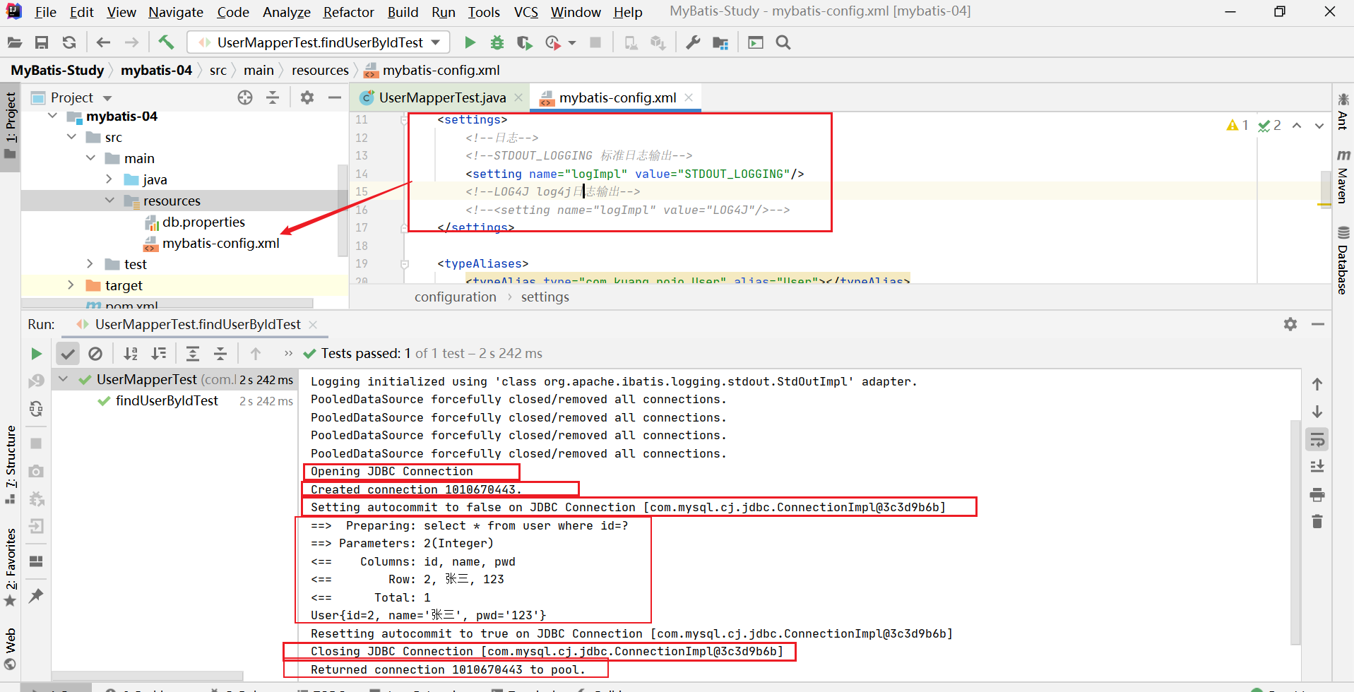Open Project panel gear options
Image resolution: width=1354 pixels, height=692 pixels.
tap(307, 97)
